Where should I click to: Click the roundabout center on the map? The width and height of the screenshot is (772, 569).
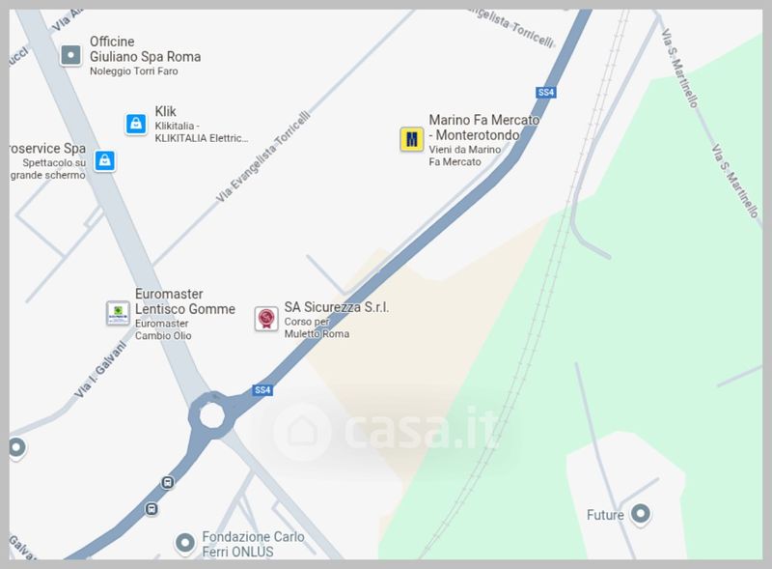pyautogui.click(x=212, y=415)
